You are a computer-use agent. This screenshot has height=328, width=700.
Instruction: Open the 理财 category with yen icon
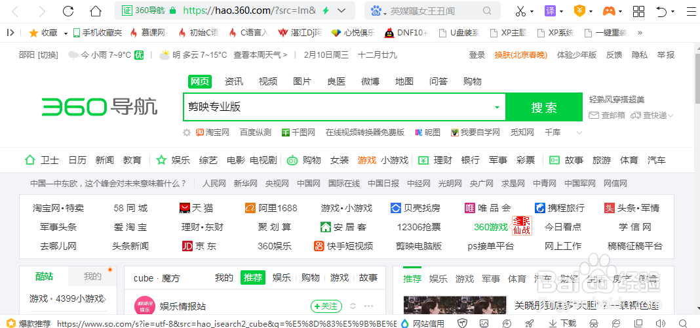tap(435, 160)
